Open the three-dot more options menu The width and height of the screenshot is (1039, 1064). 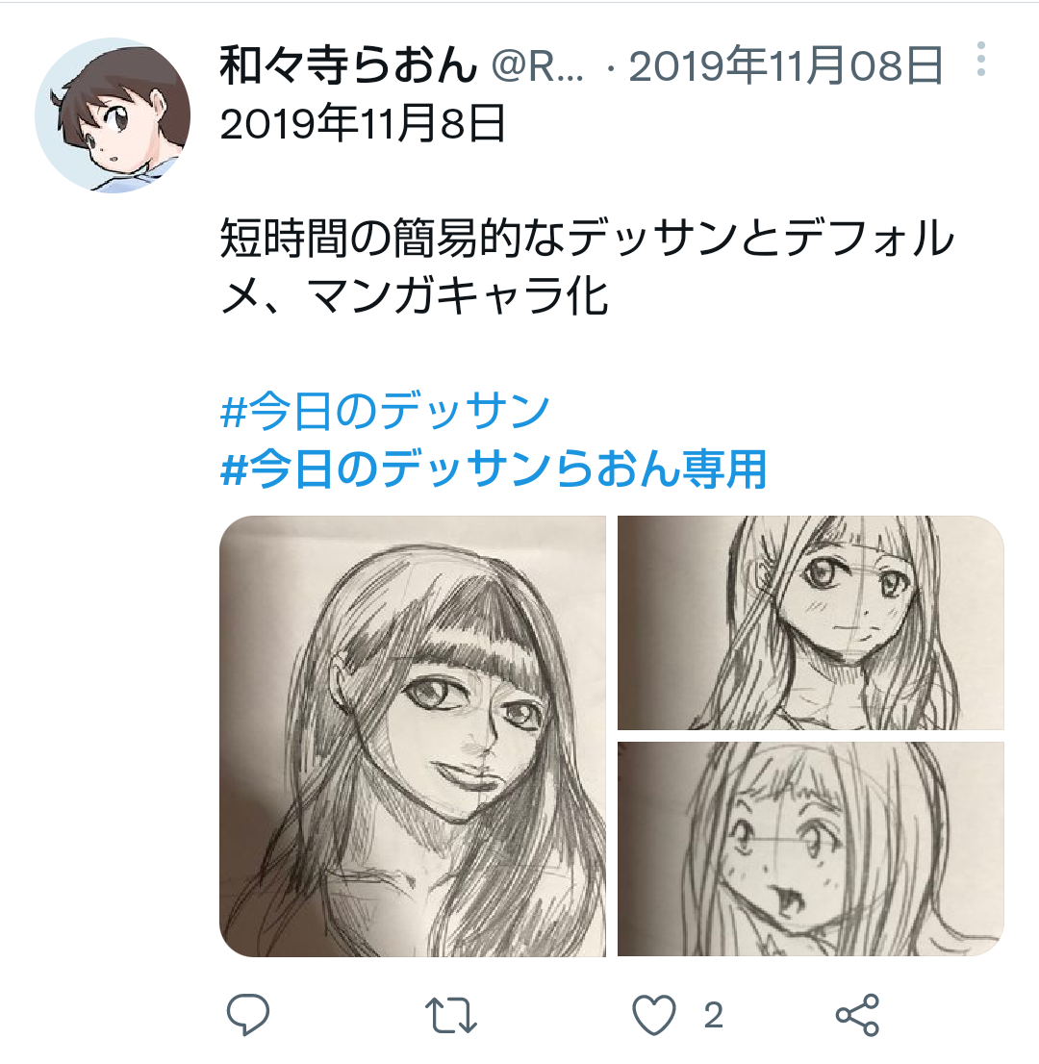click(980, 59)
